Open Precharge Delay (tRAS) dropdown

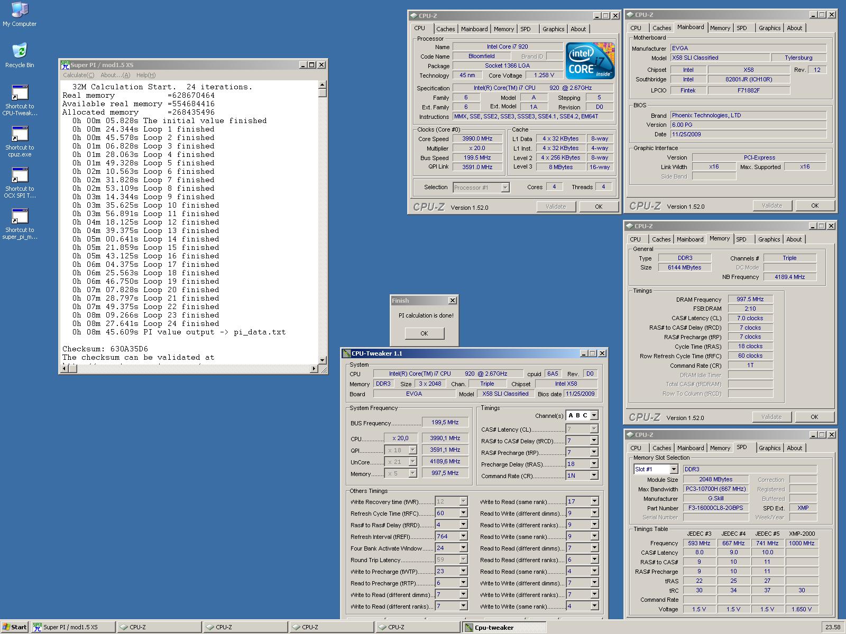click(x=594, y=464)
